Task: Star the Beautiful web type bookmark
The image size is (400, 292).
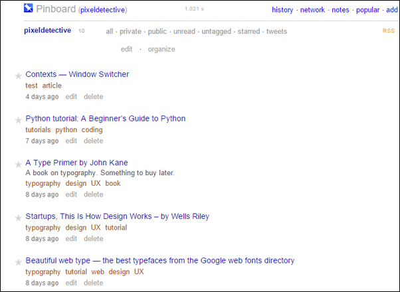Action: point(18,262)
